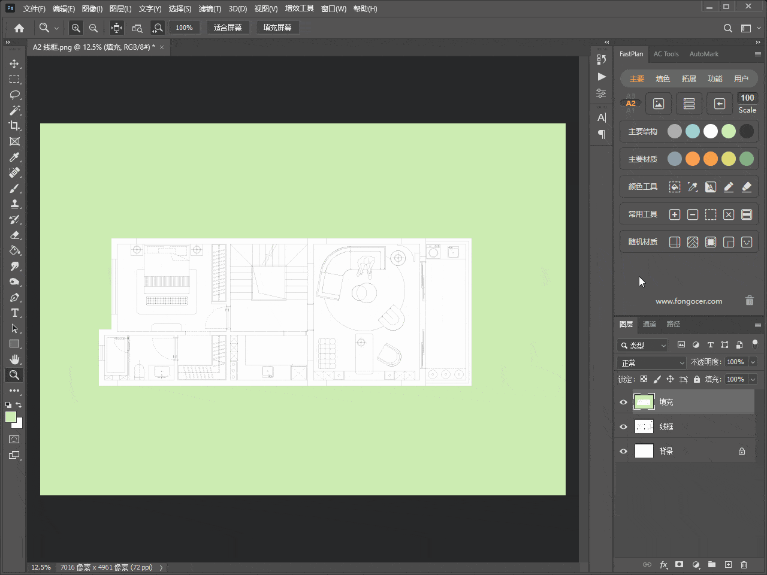This screenshot has width=767, height=575.
Task: Pick the light green 主要结构 color swatch
Action: [x=728, y=131]
